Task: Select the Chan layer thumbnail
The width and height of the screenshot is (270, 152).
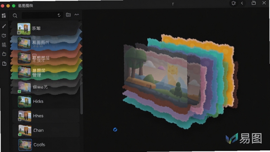Action: pos(25,130)
